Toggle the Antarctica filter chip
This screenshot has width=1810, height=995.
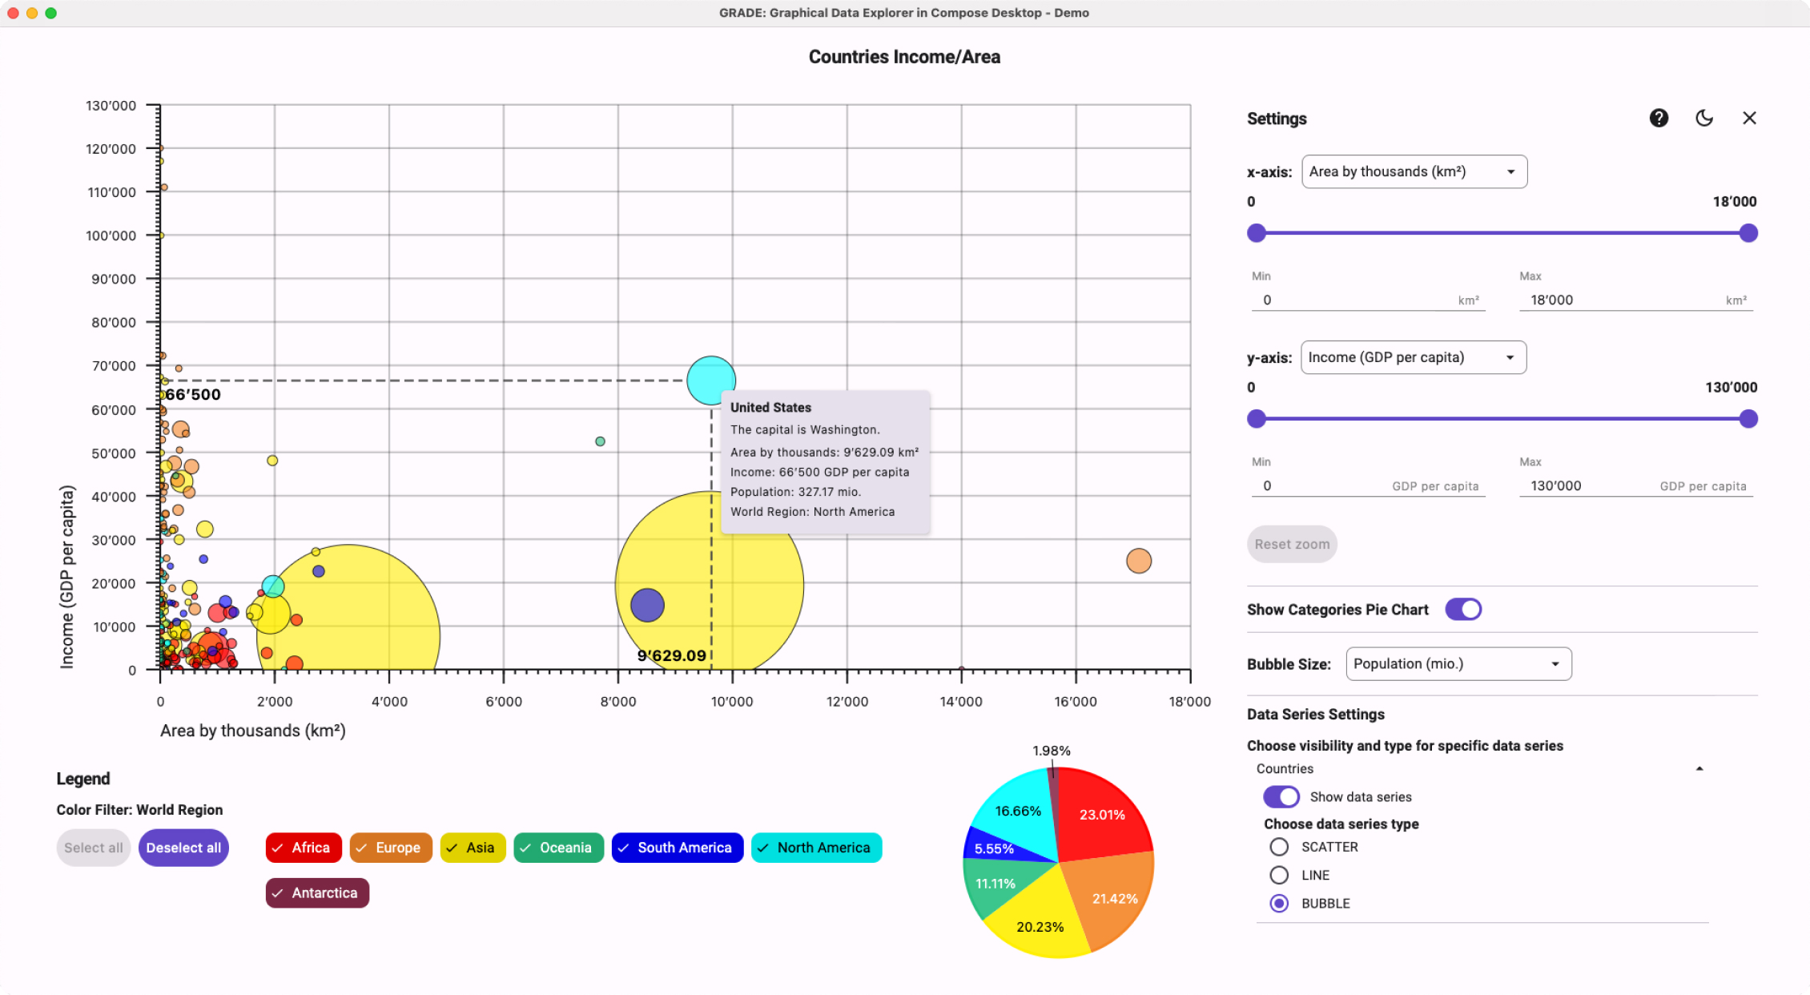[x=317, y=893]
